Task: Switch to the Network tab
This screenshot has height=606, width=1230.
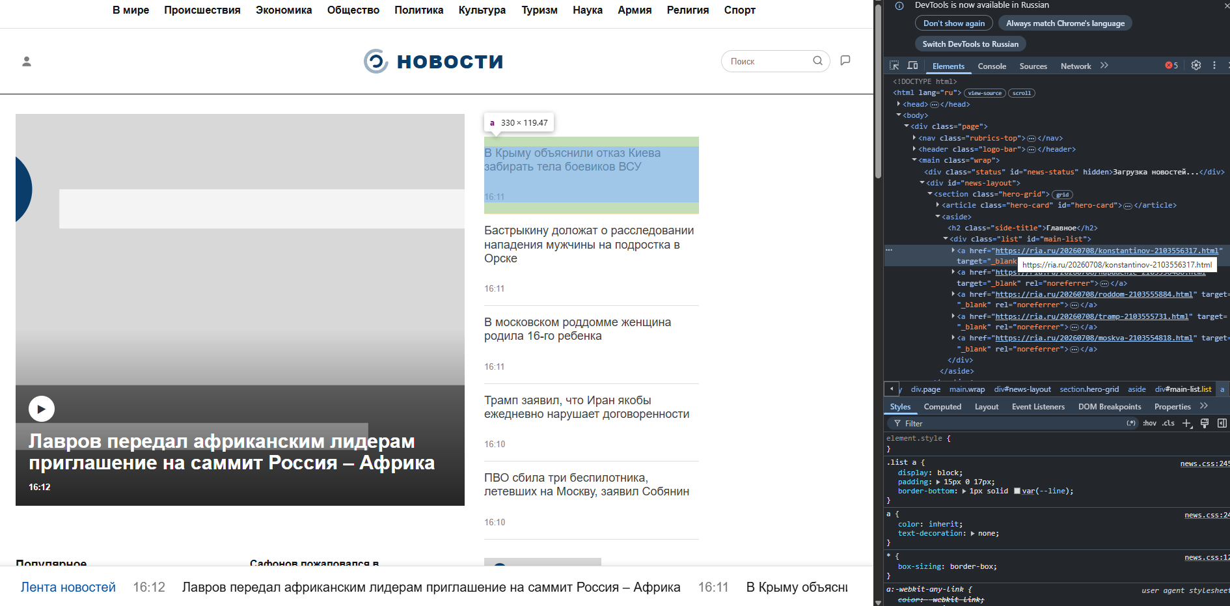Action: (1076, 66)
